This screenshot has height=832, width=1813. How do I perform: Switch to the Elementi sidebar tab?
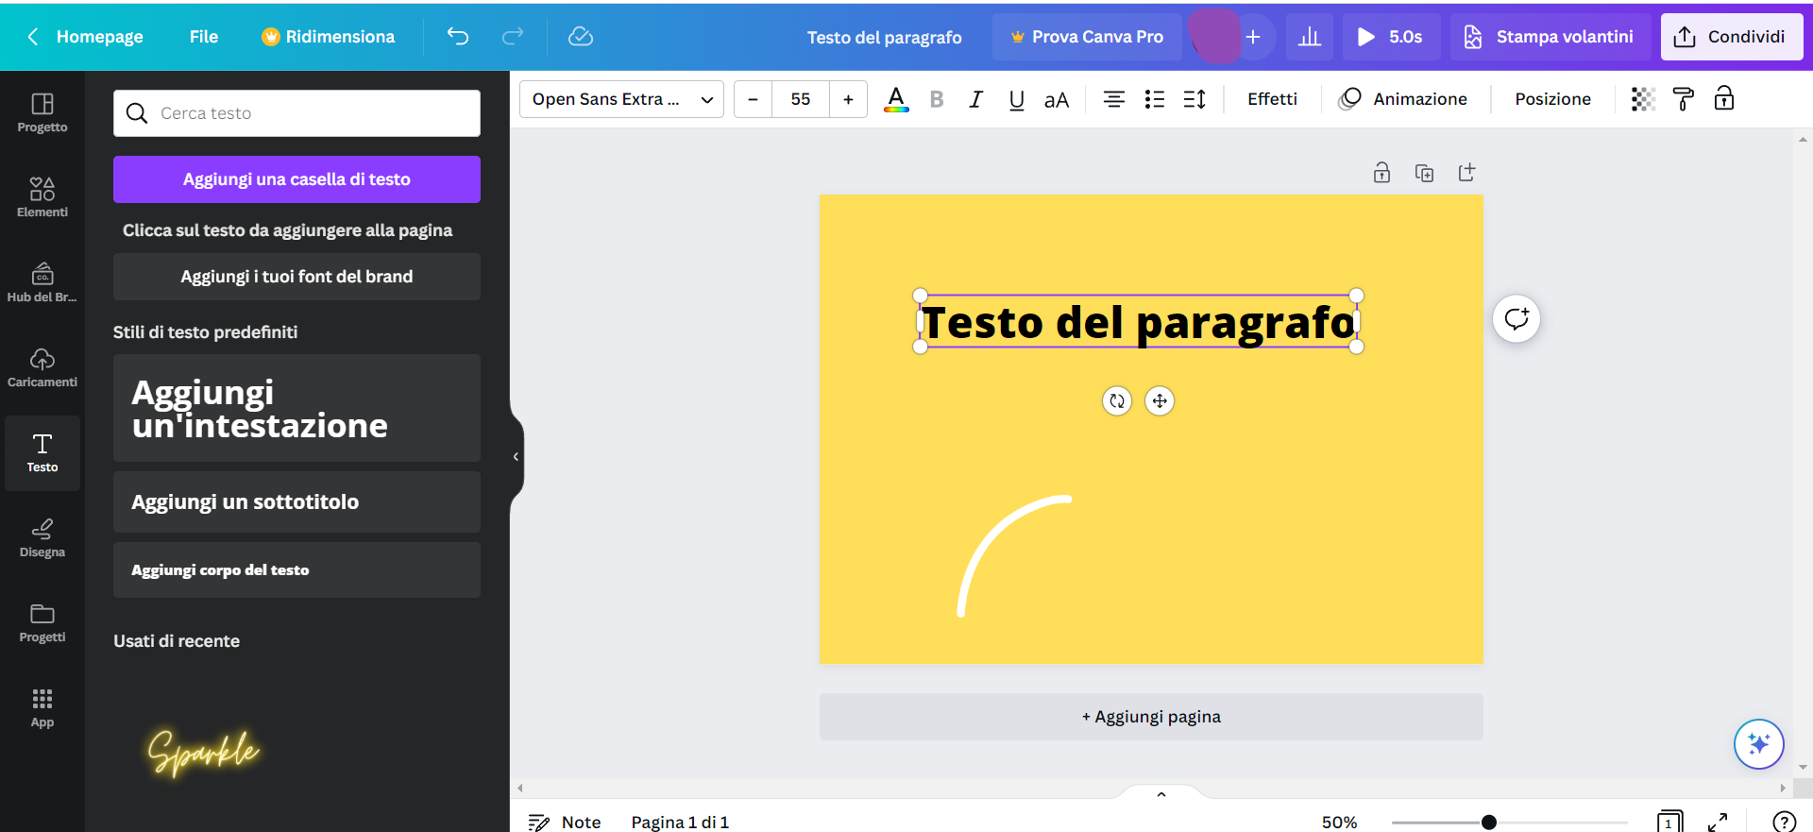pyautogui.click(x=42, y=197)
